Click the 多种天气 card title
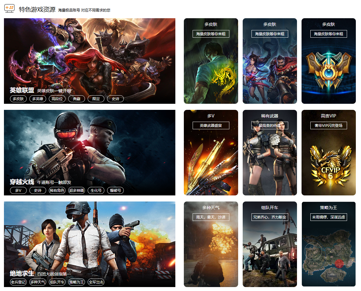 click(211, 208)
